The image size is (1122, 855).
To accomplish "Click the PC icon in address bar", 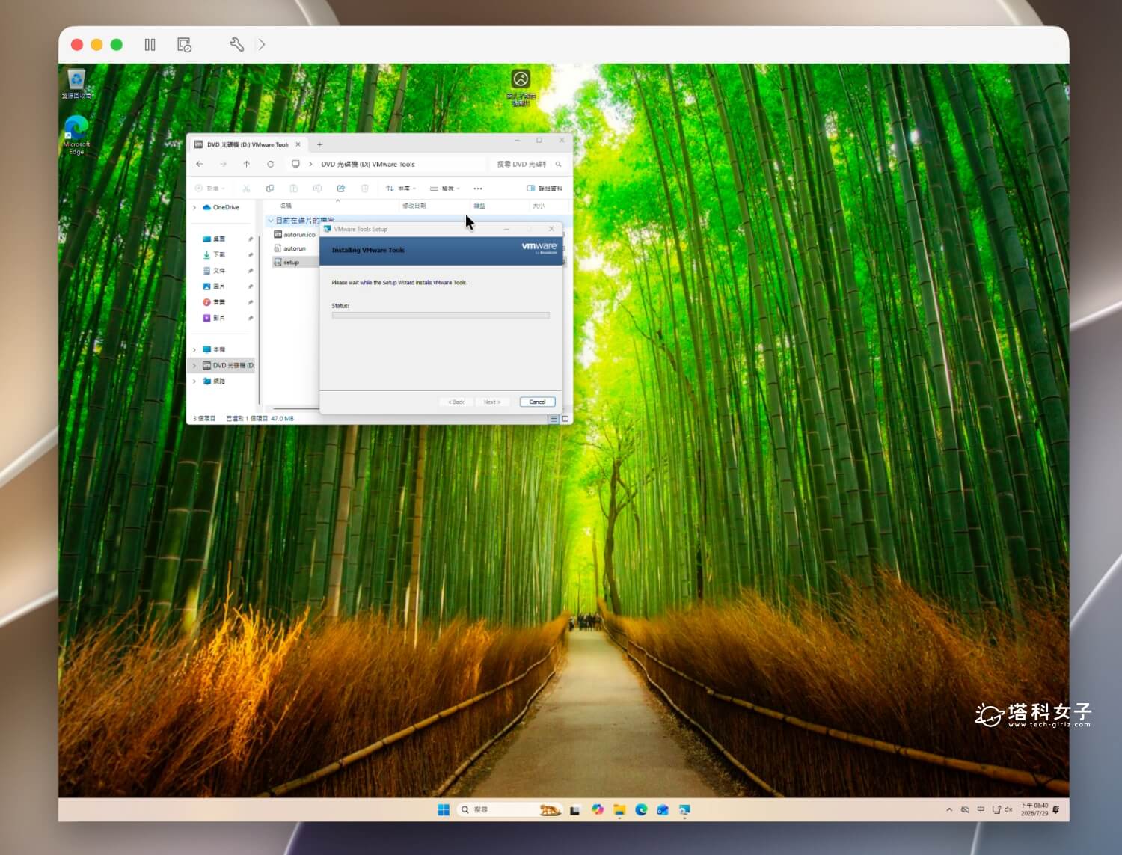I will click(295, 164).
